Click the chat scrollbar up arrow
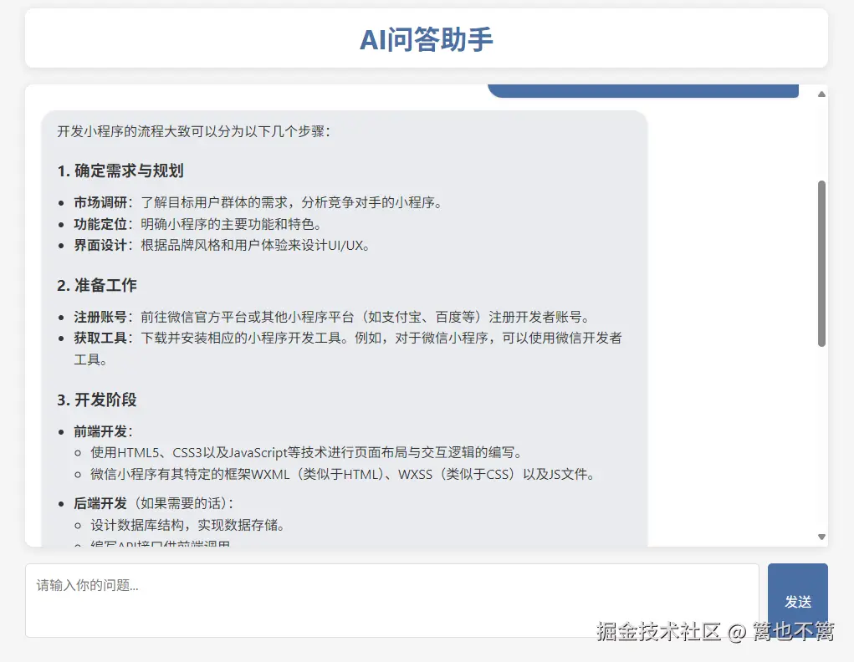The height and width of the screenshot is (662, 854). coord(822,94)
